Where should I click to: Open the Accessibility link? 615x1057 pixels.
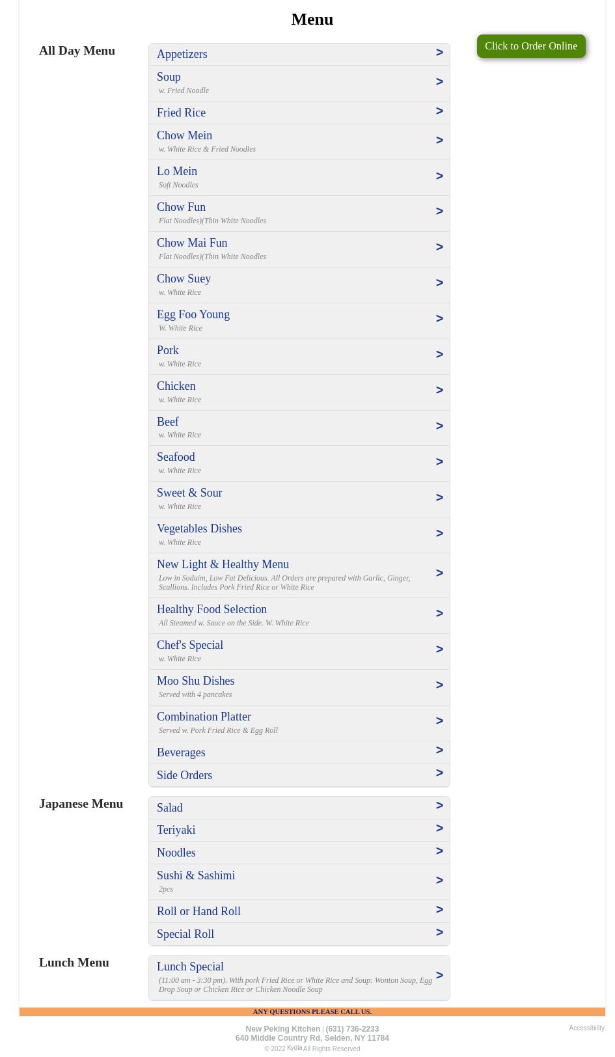point(586,1028)
